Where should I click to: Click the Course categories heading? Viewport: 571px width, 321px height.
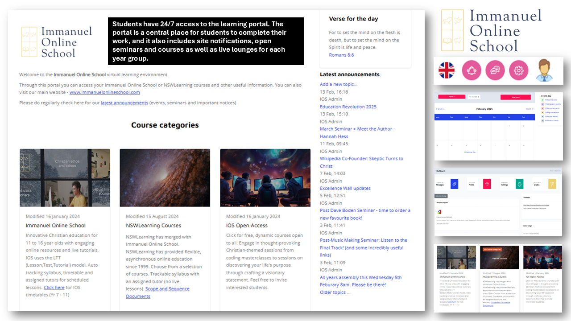point(165,125)
